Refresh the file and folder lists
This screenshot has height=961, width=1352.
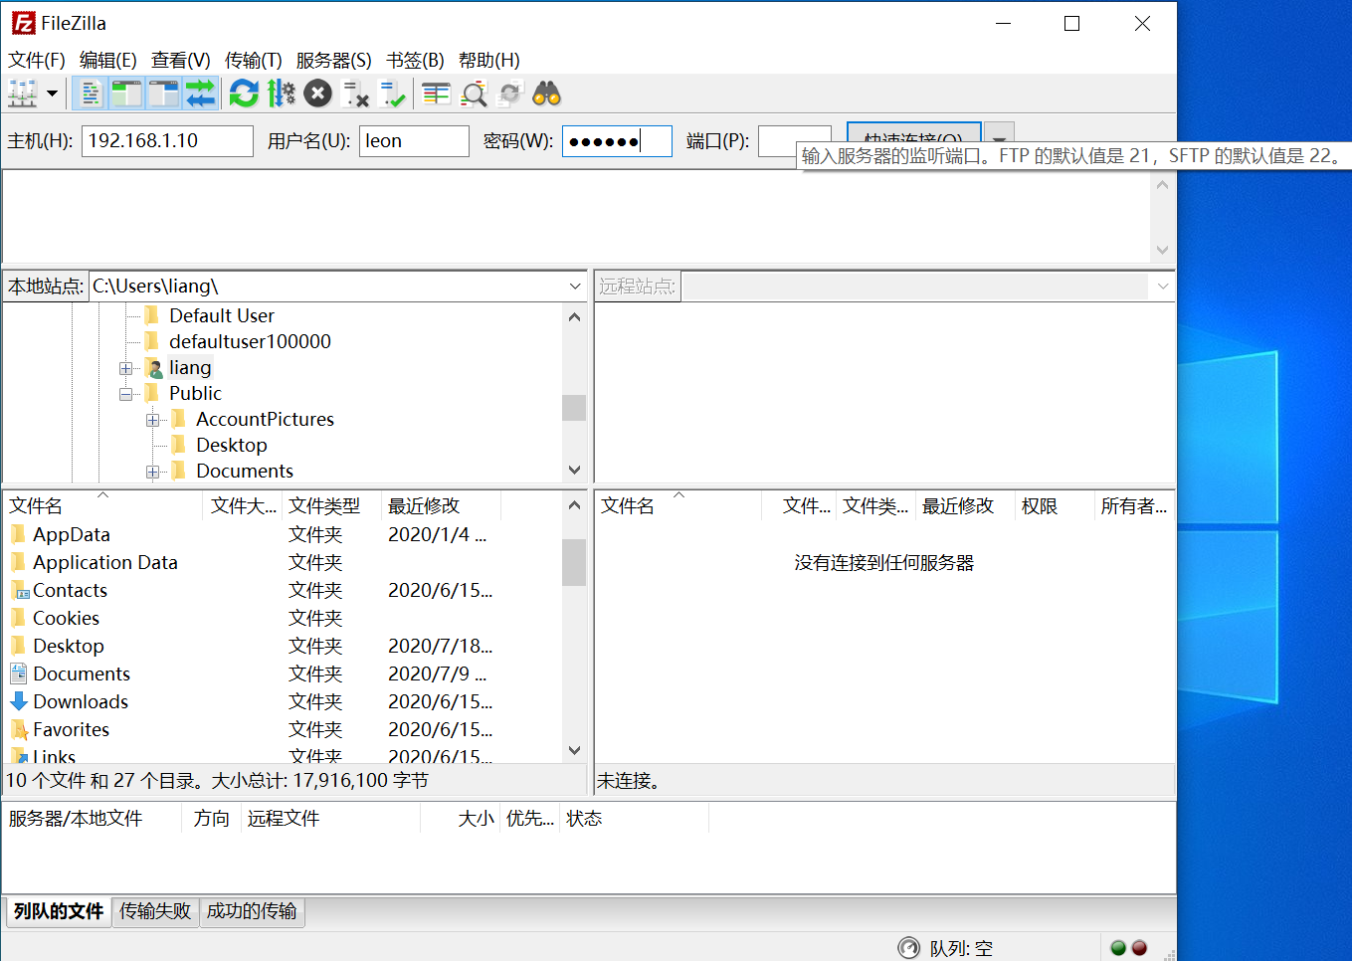click(244, 94)
